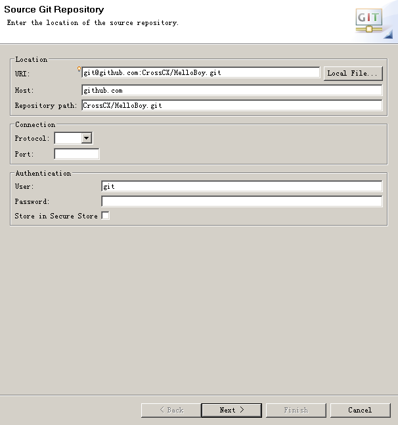Enable Store in Secure Store checkbox

pyautogui.click(x=105, y=216)
